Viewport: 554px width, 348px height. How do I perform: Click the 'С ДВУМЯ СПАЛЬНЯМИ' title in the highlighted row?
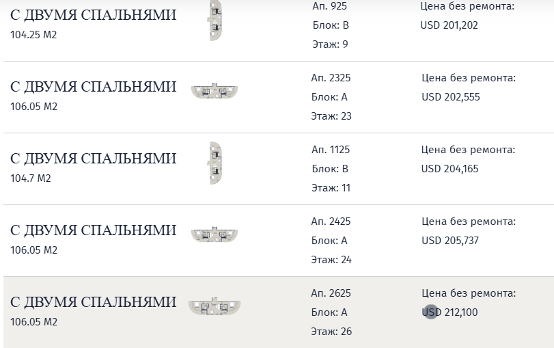(93, 302)
